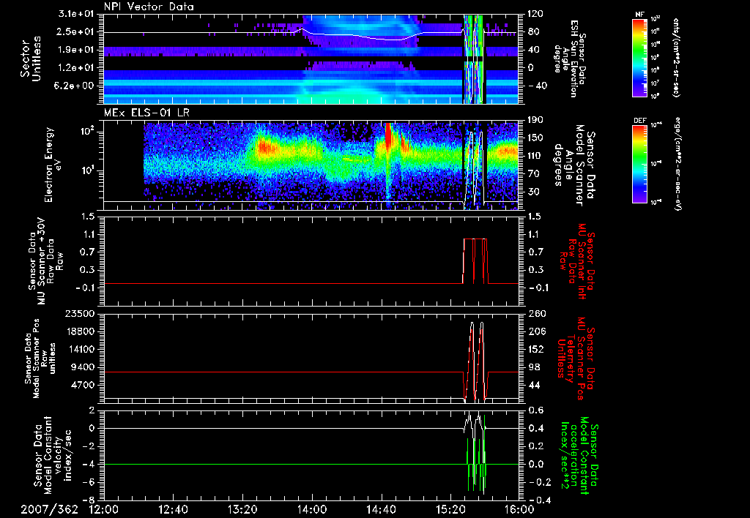Click the '0.6' acceleration axis tick
The image size is (750, 518).
535,410
